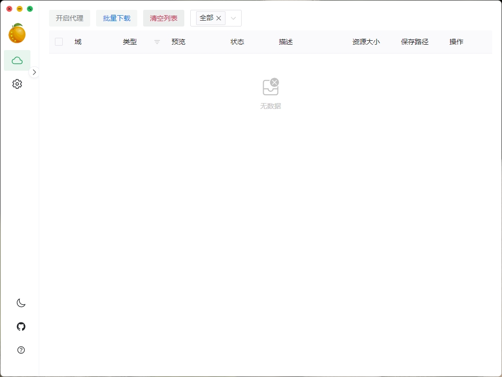Click the 类型 column header
The height and width of the screenshot is (377, 502).
coord(130,42)
